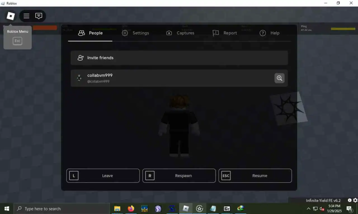Open the hamburger list menu icon
Screen dimensions: 358x214
point(26,16)
